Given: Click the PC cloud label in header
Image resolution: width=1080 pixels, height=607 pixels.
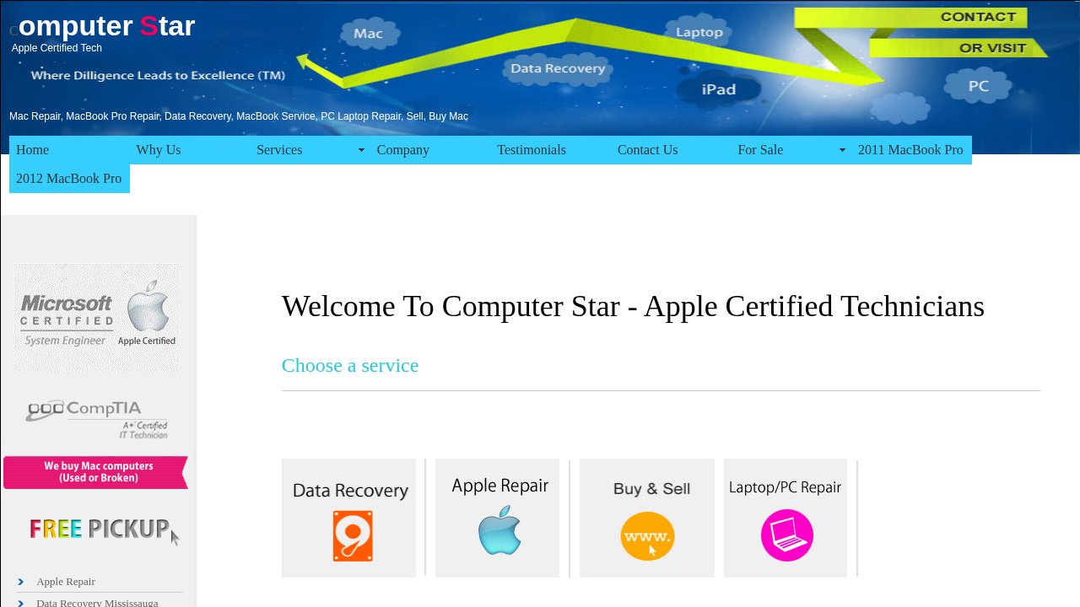Looking at the screenshot, I should 978,86.
